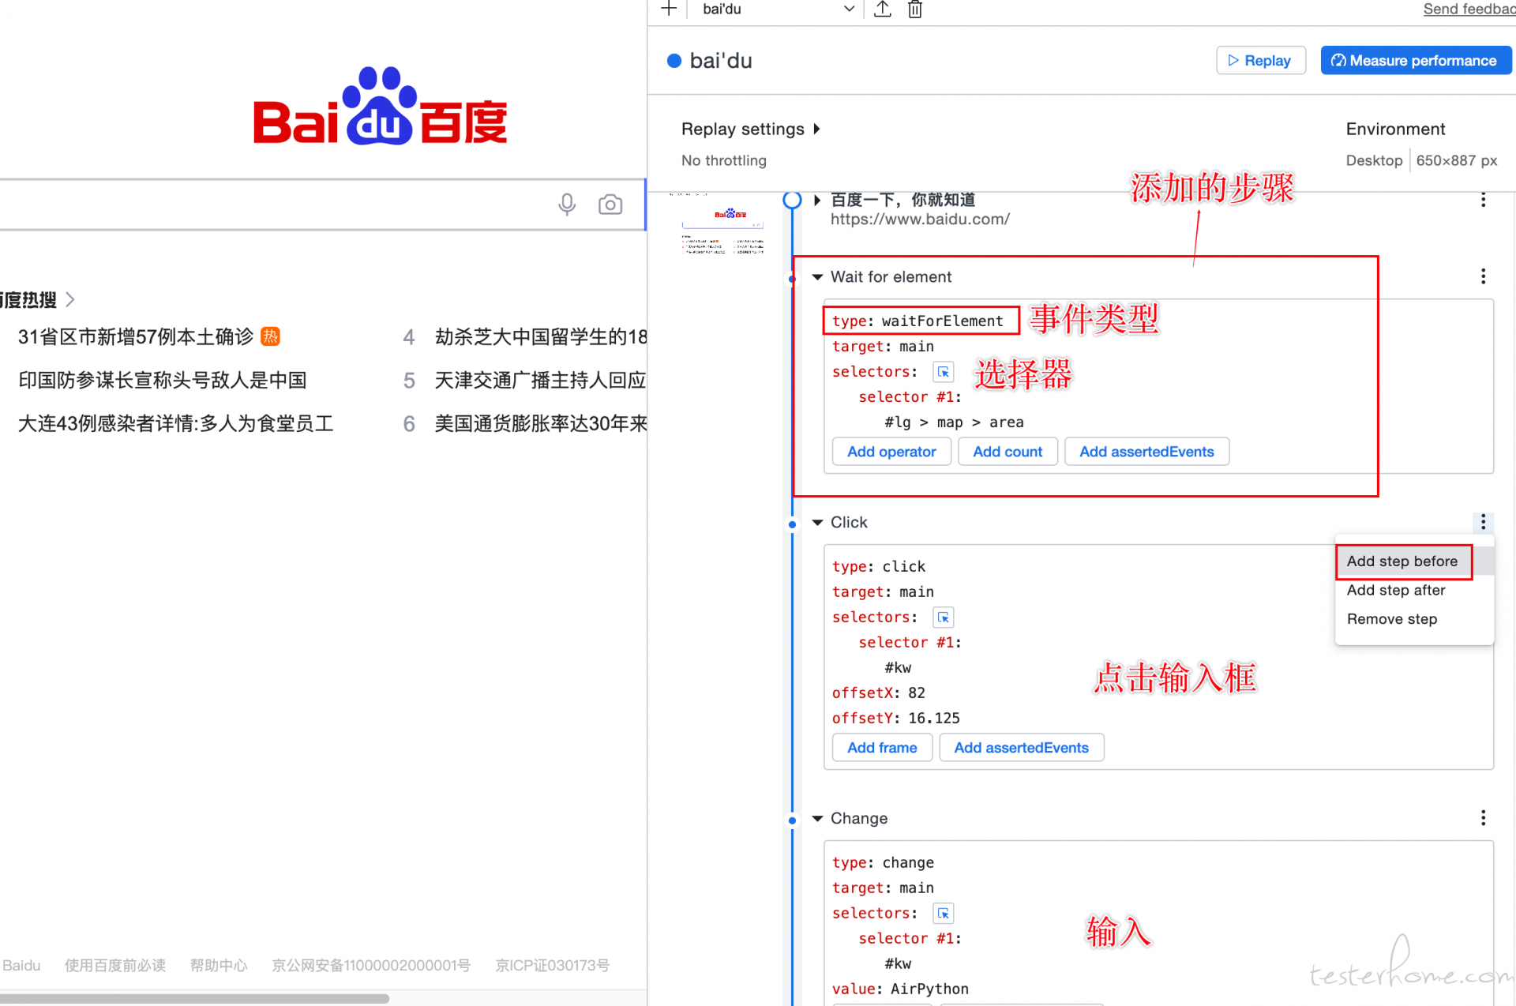
Task: Click 京ICP证030173号 footer link
Action: (553, 966)
